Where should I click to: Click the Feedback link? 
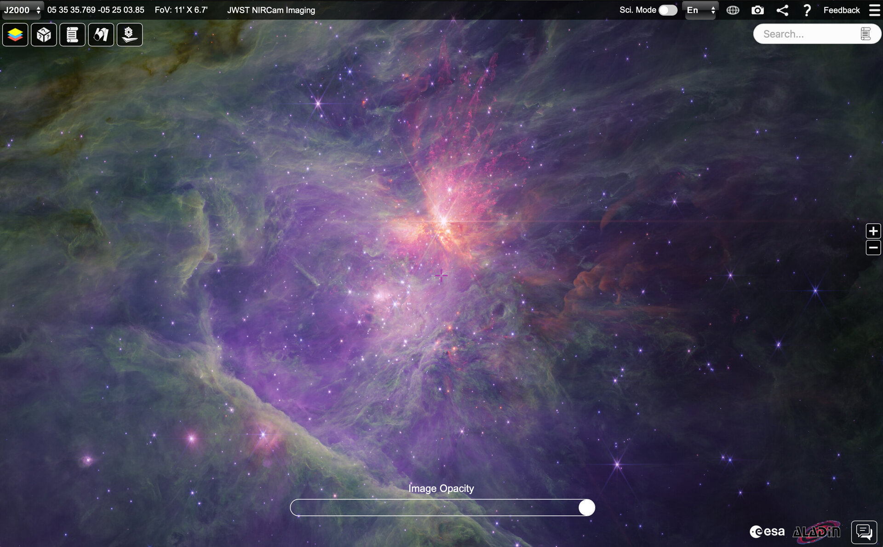tap(841, 10)
